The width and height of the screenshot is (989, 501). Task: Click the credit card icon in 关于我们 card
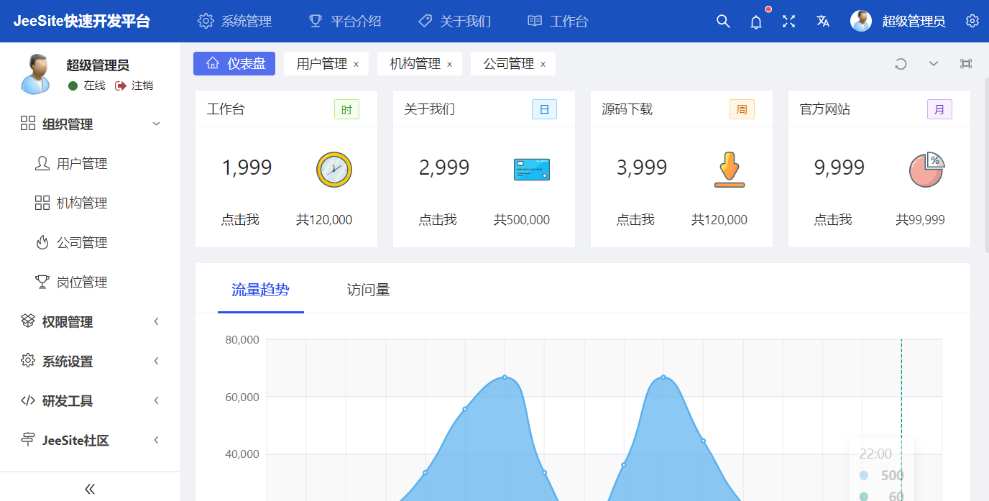pyautogui.click(x=532, y=170)
